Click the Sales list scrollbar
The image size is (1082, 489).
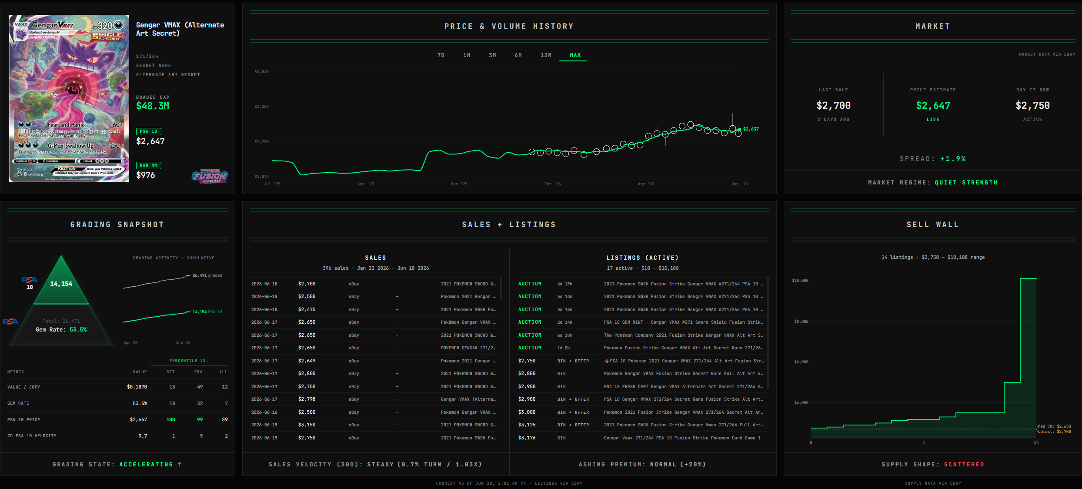pos(501,288)
